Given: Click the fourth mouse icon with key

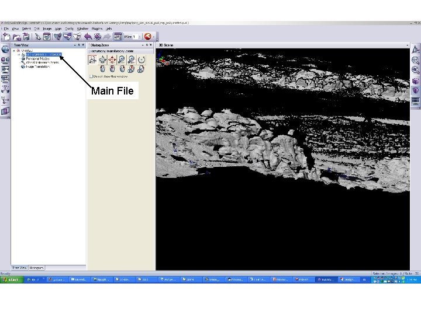Looking at the screenshot, I should click(131, 69).
